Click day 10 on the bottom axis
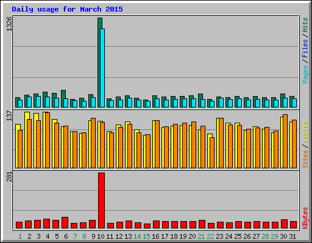Viewport: 312px width, 243px height. coord(101,236)
